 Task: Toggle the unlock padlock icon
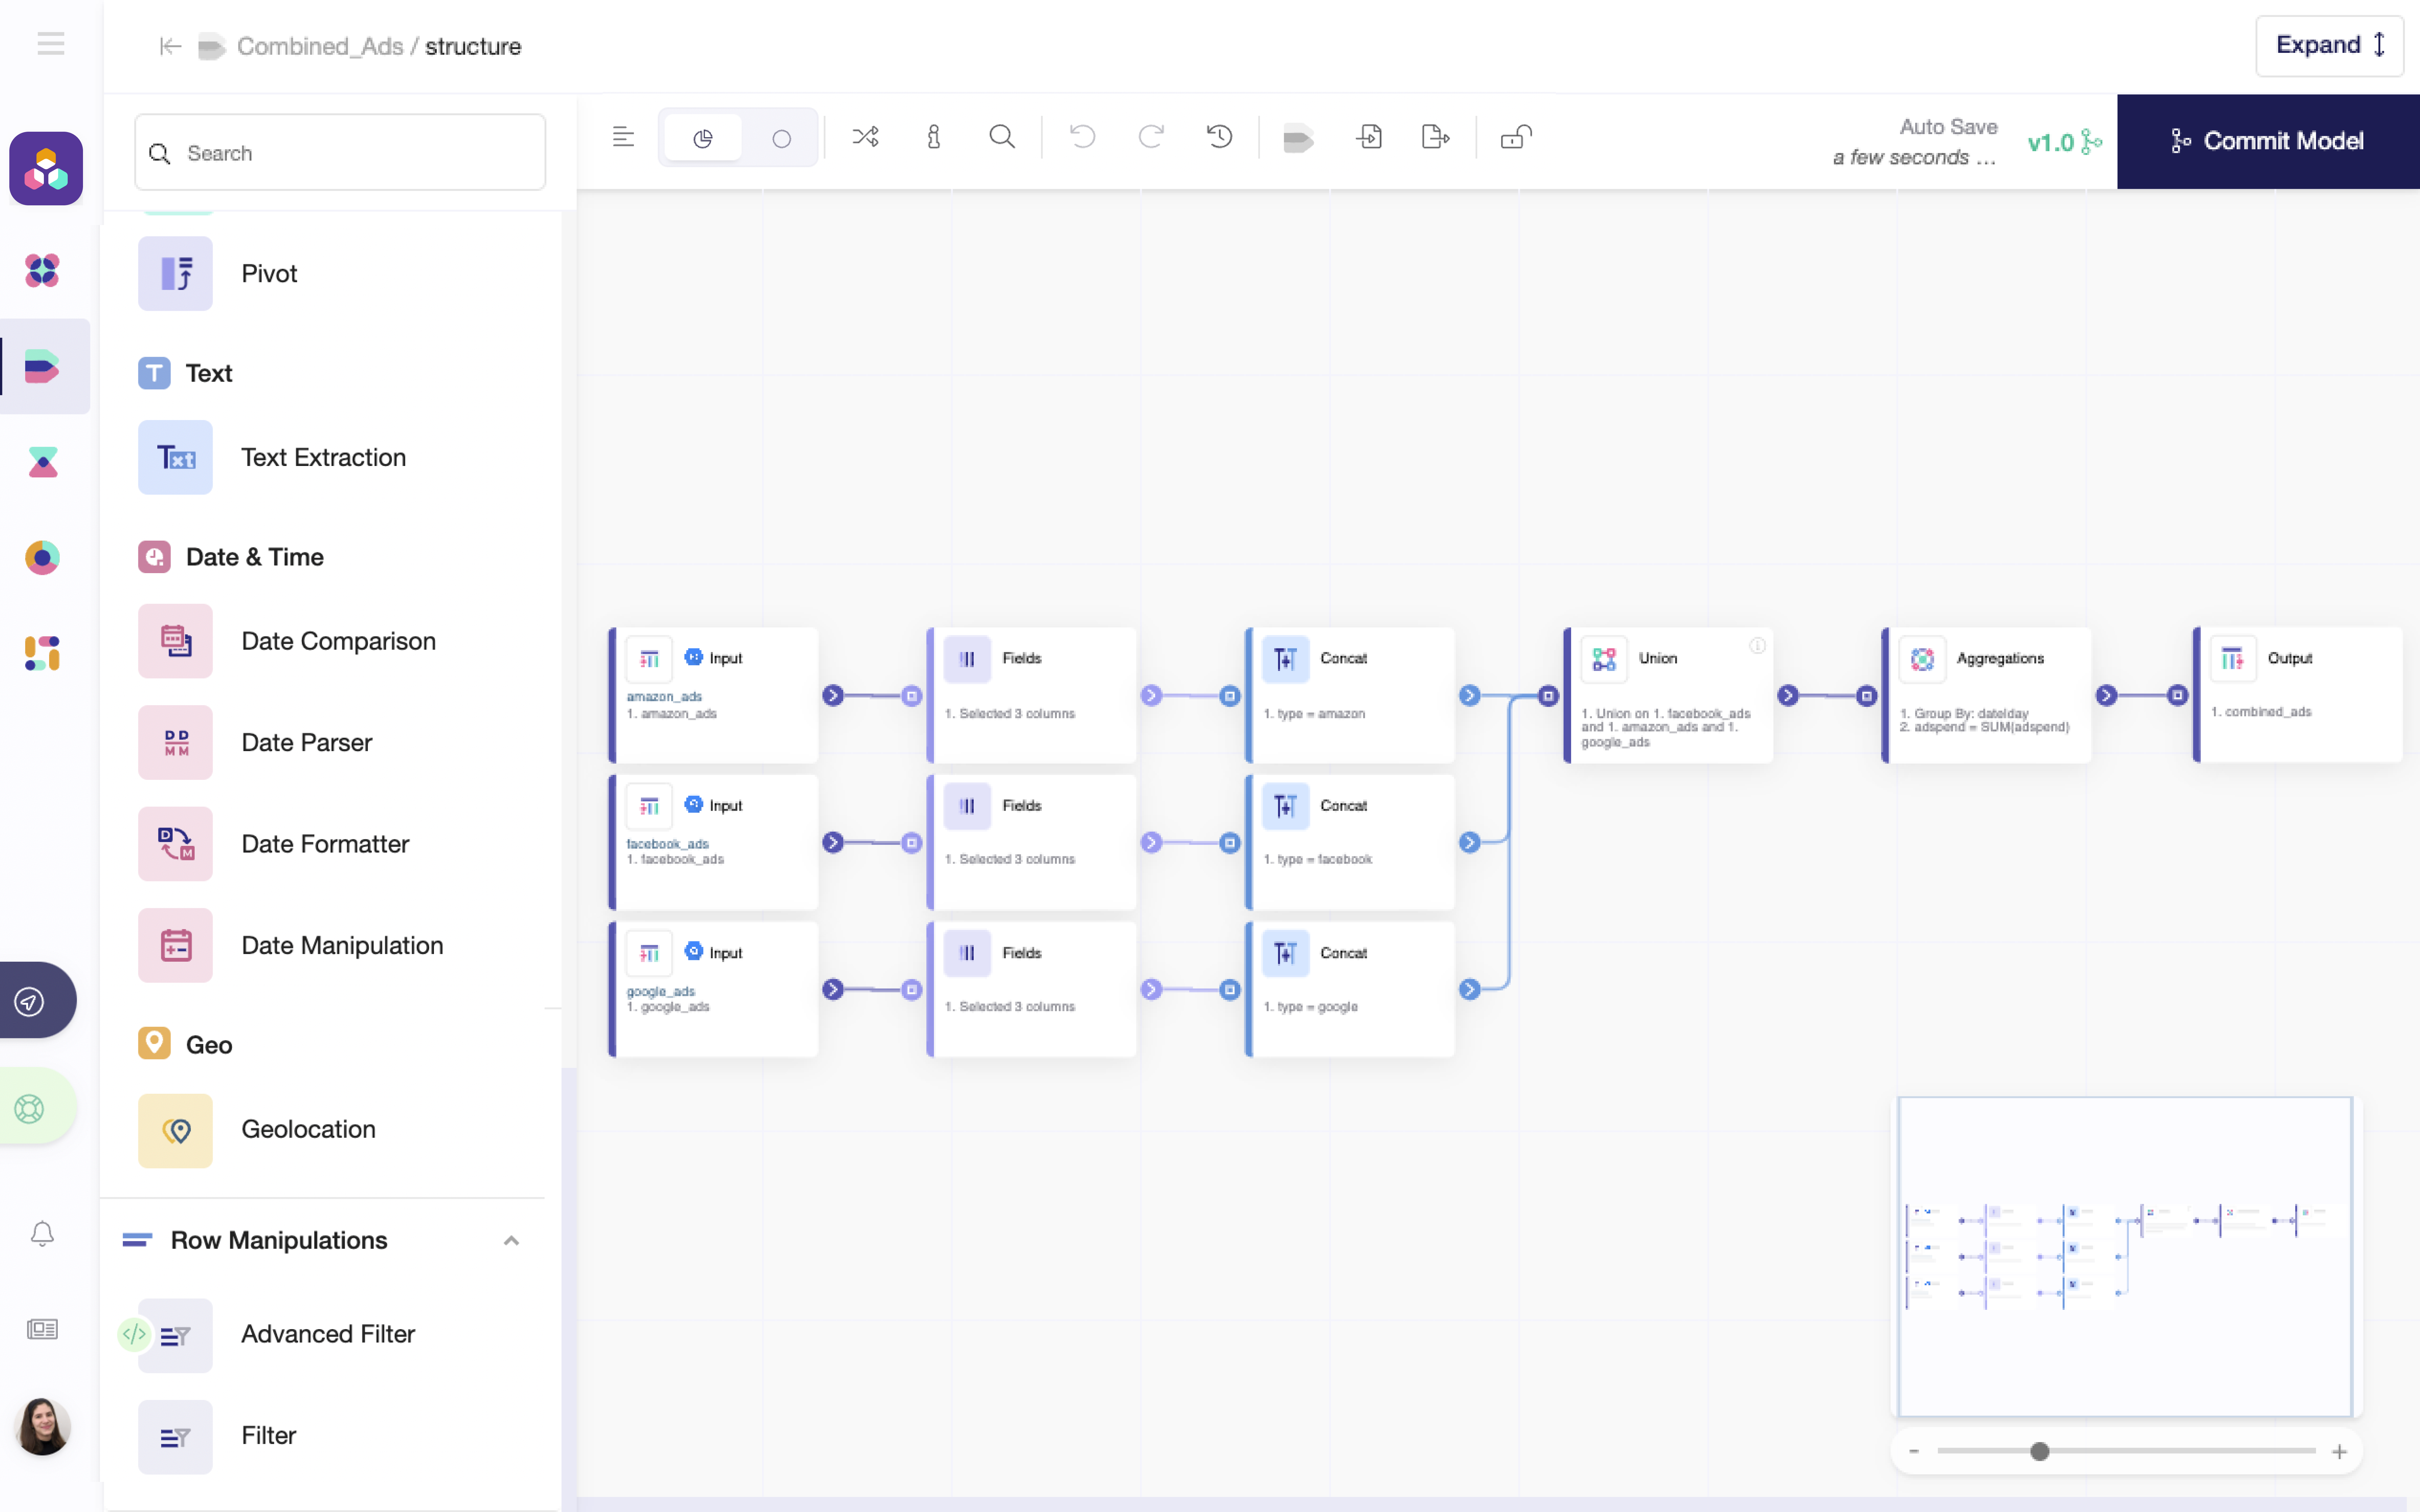[1516, 137]
